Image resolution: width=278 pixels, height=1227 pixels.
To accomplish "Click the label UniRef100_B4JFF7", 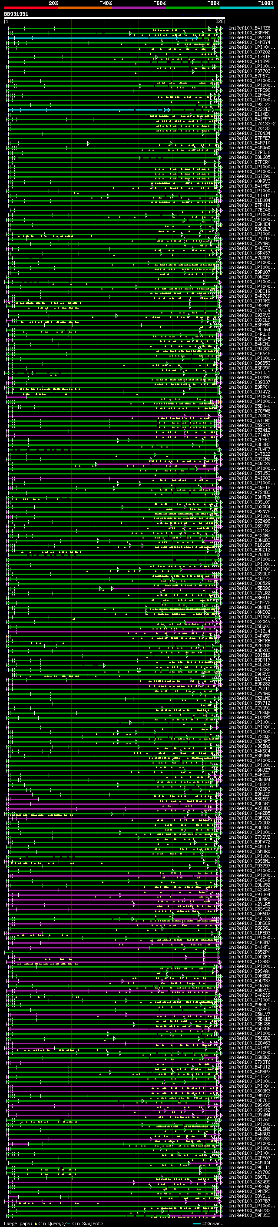I will 249,119.
